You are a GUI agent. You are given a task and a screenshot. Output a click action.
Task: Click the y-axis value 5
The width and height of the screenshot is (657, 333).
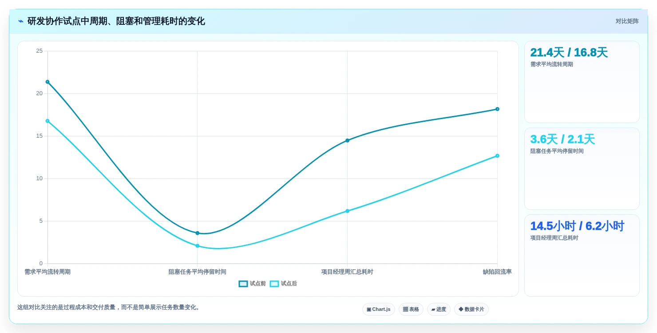pos(41,221)
